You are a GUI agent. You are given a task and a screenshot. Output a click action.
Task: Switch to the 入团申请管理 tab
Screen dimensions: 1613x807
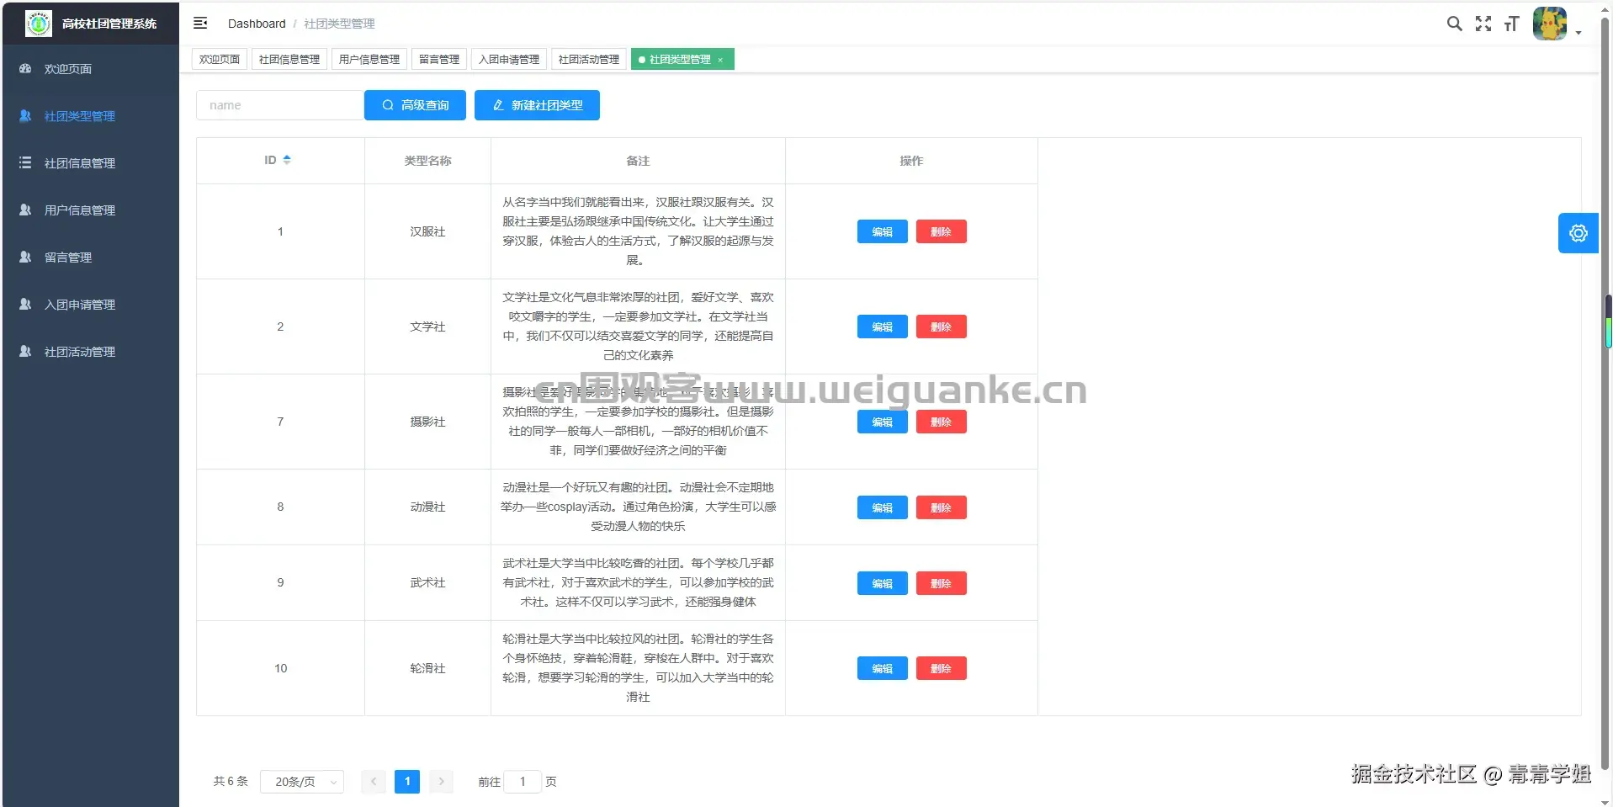[509, 60]
